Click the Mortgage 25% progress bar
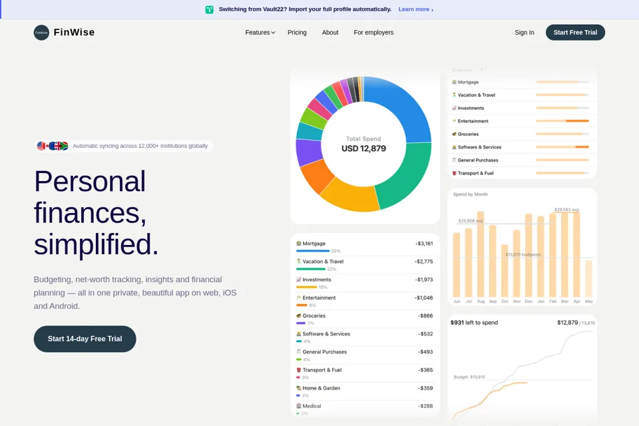The height and width of the screenshot is (426, 639). pyautogui.click(x=313, y=251)
